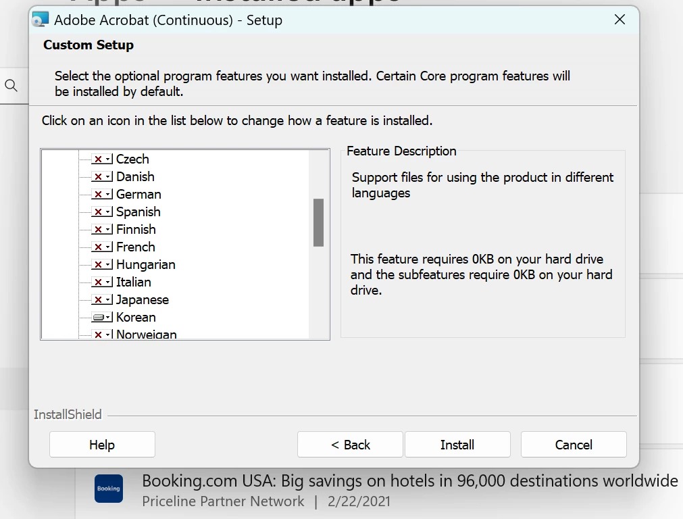The image size is (683, 519).
Task: Click the Priceline Partner Network publisher text
Action: coord(223,501)
